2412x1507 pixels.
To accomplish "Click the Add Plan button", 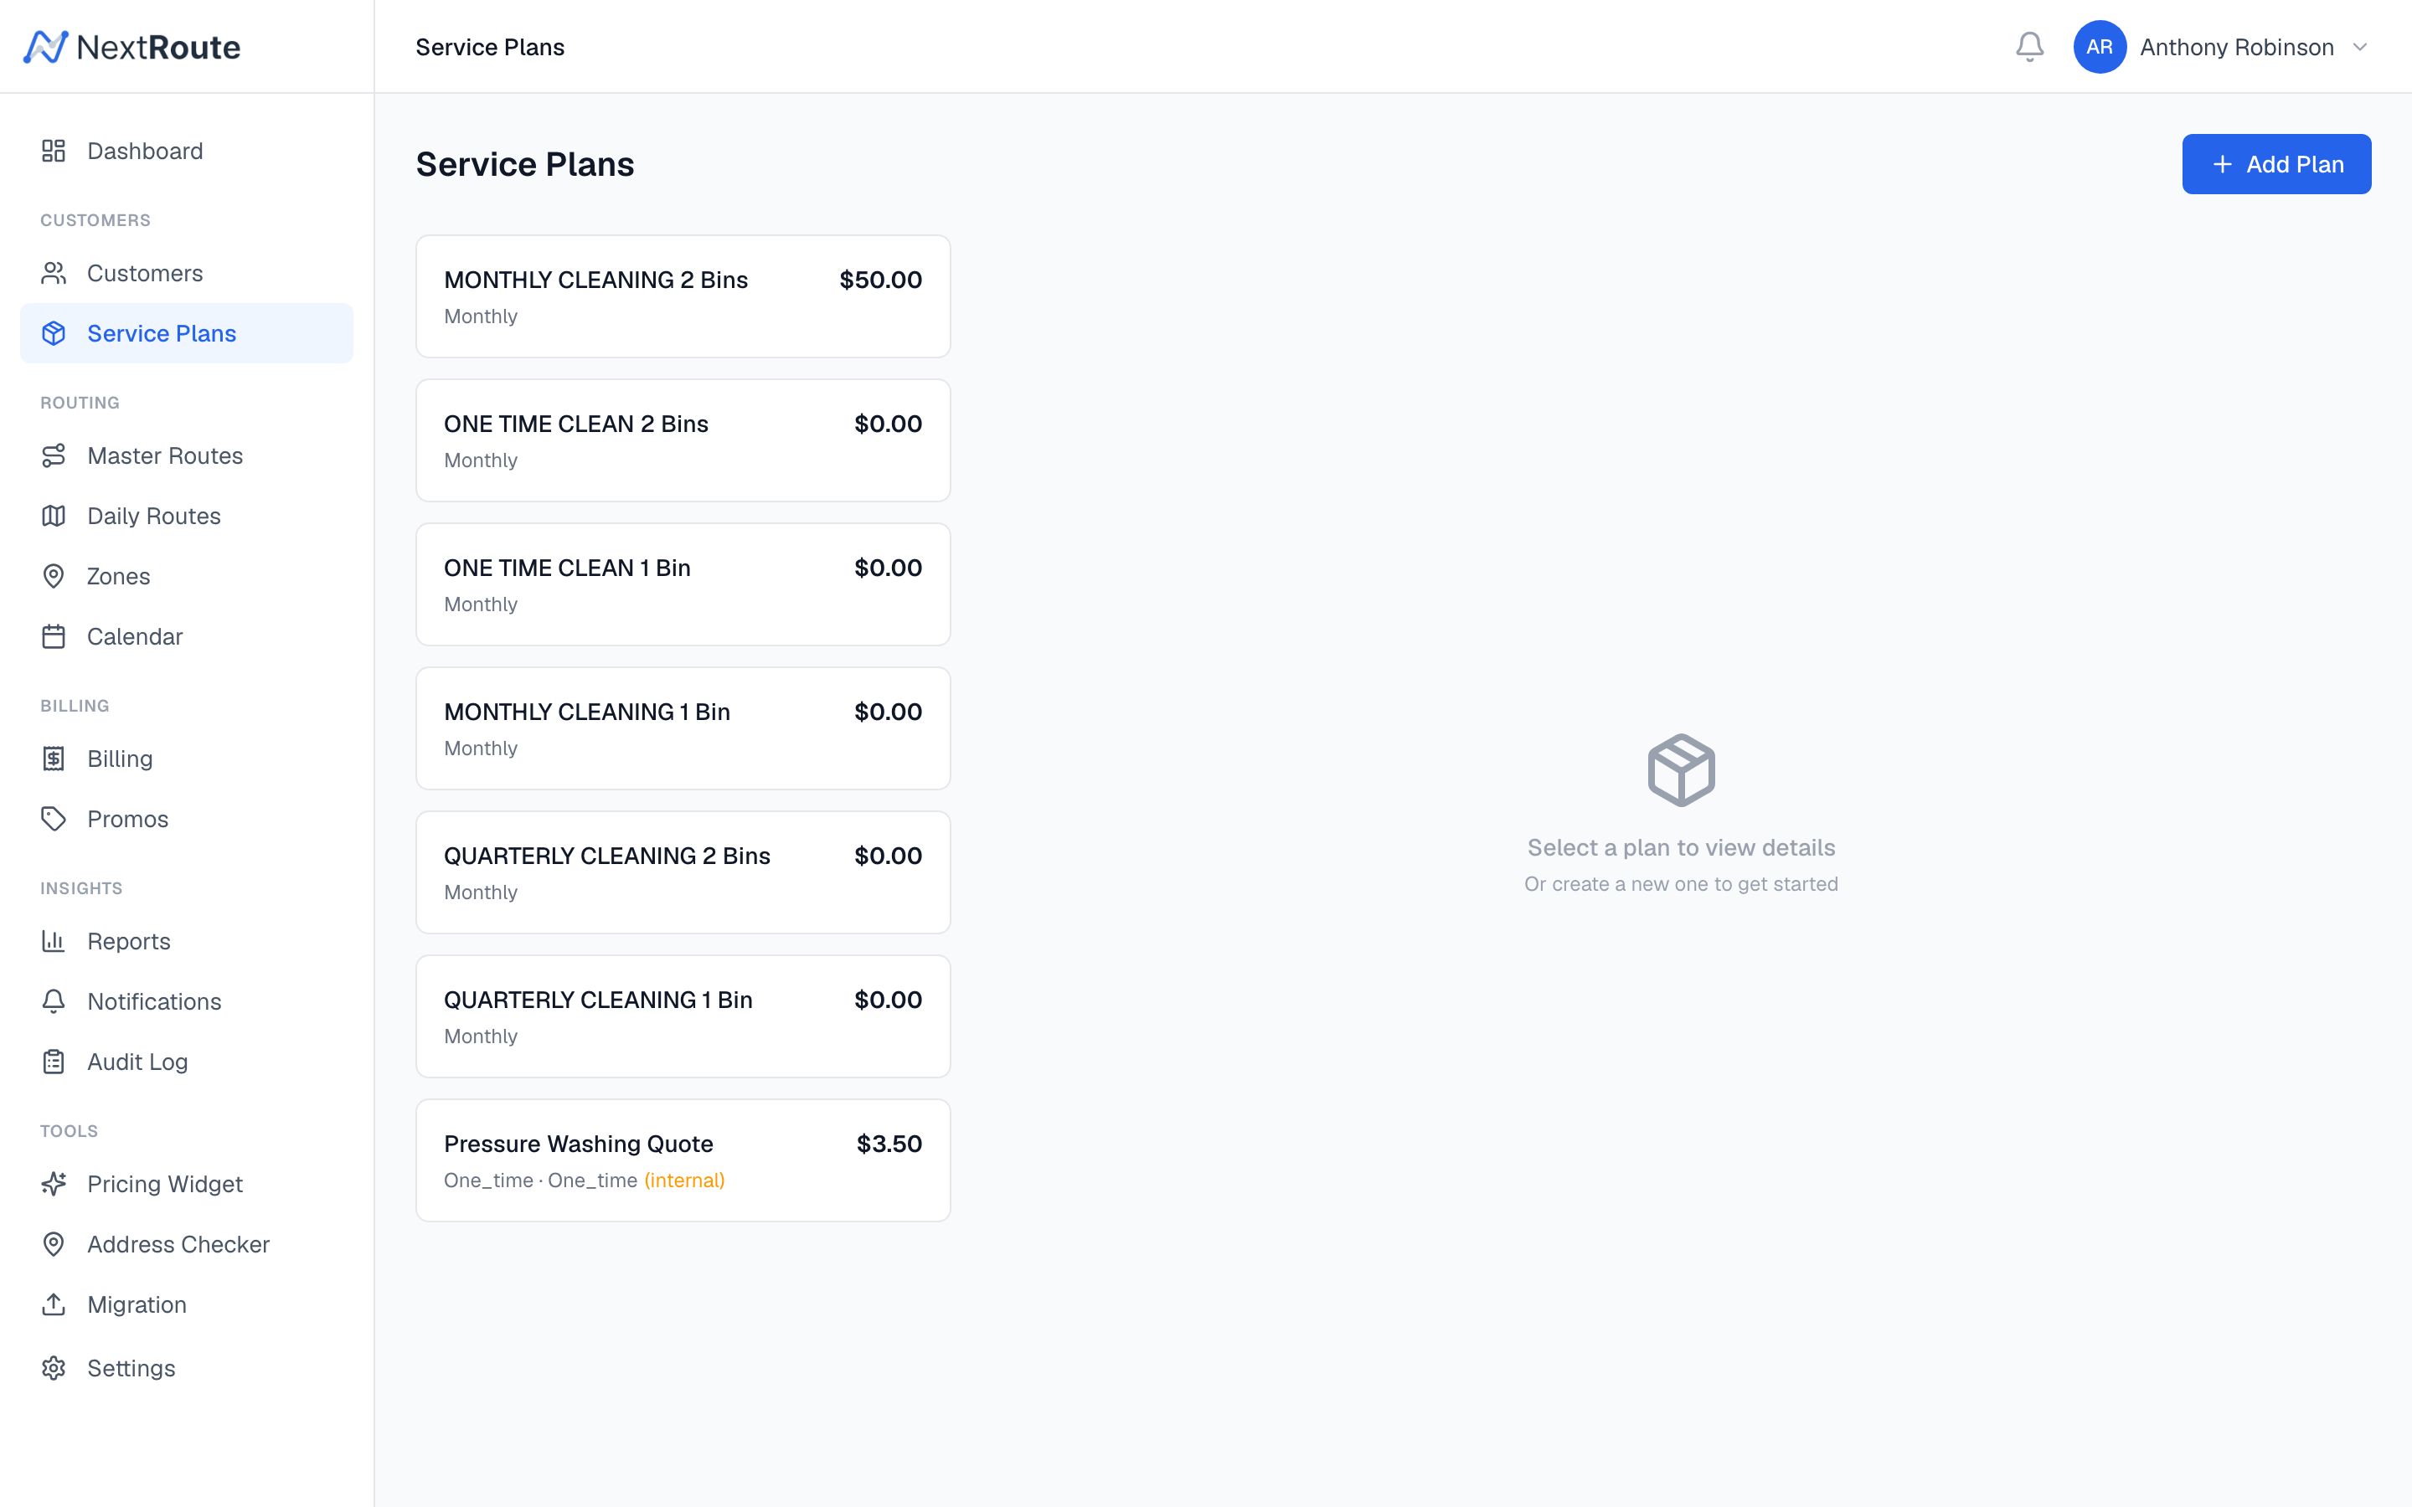I will click(x=2275, y=164).
